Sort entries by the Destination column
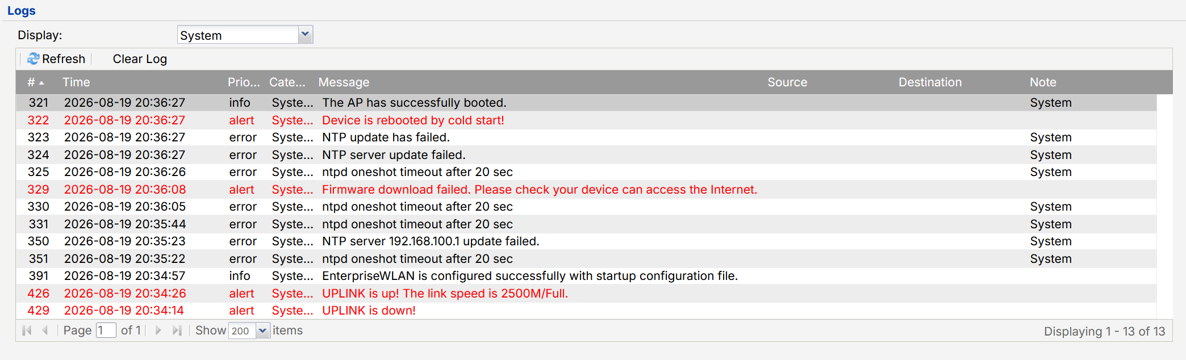The height and width of the screenshot is (360, 1186). coord(930,82)
